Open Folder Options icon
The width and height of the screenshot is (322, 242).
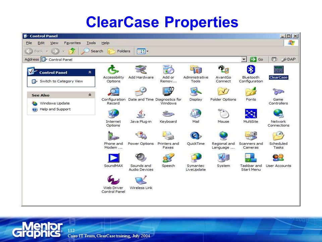(x=223, y=91)
